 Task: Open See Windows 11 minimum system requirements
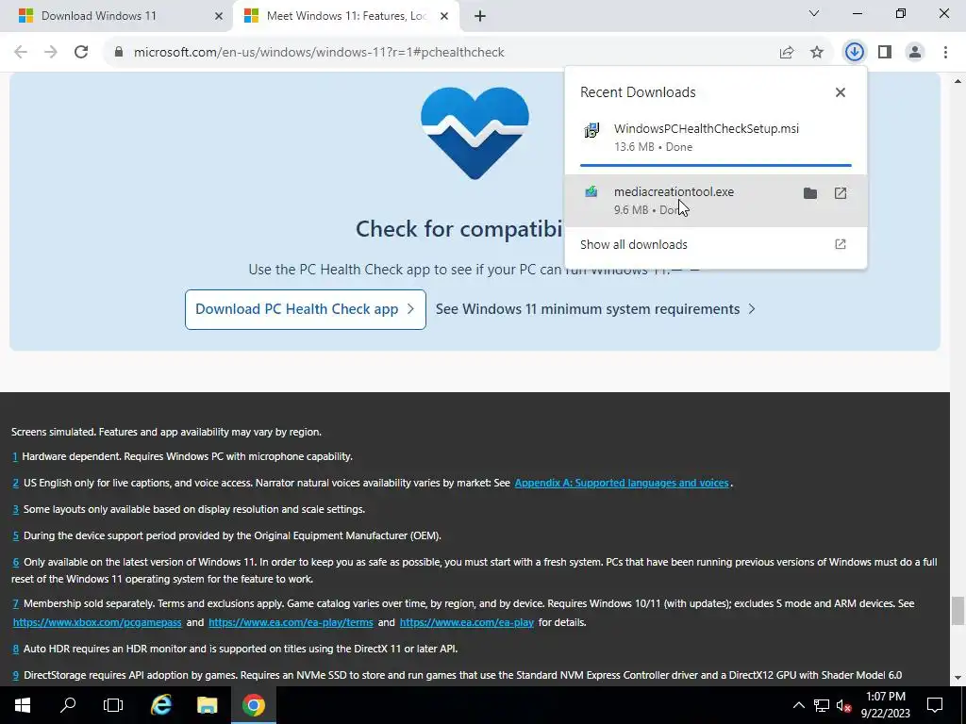pos(595,309)
